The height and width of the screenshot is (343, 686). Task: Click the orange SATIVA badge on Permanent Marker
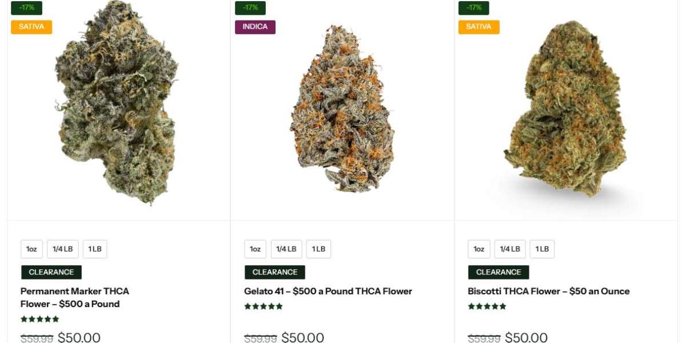click(31, 27)
